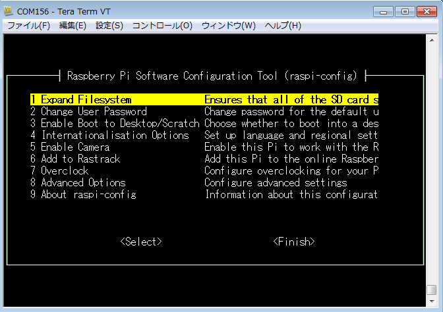The width and height of the screenshot is (443, 312).
Task: Click 'Enable this Pi to work with the R' description
Action: pos(291,147)
